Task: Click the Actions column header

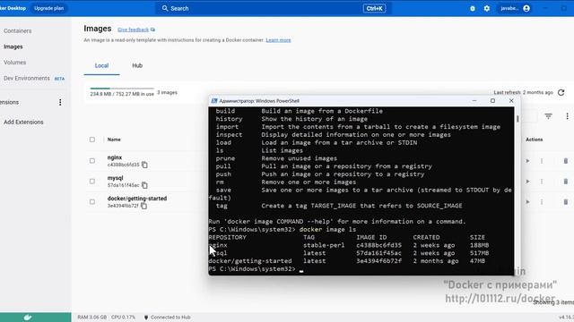Action: coord(535,140)
